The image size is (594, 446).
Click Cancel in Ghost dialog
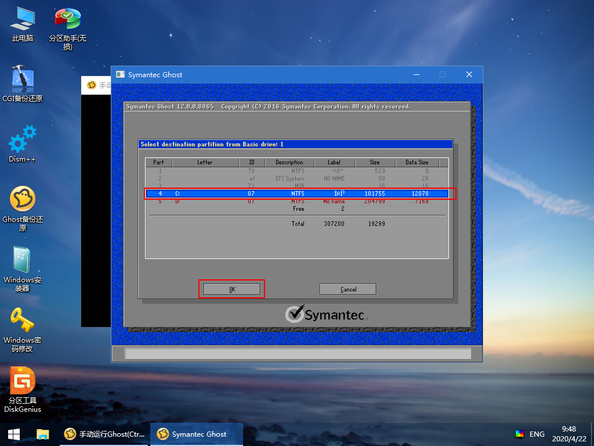348,289
